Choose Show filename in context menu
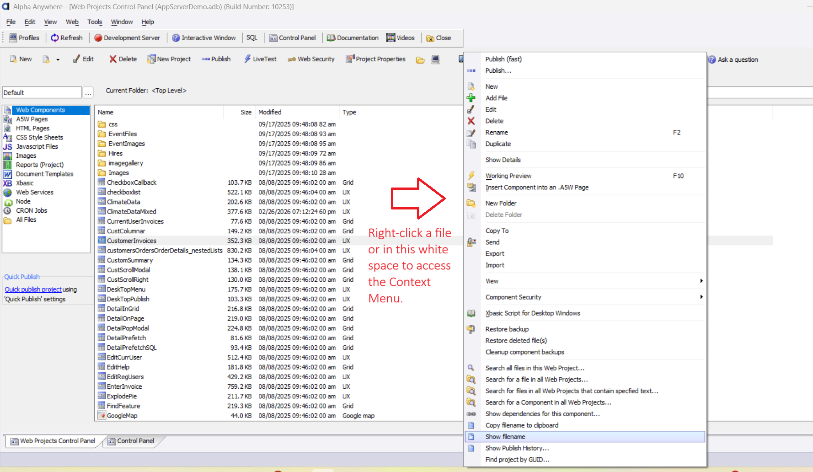The height and width of the screenshot is (472, 813). 585,437
